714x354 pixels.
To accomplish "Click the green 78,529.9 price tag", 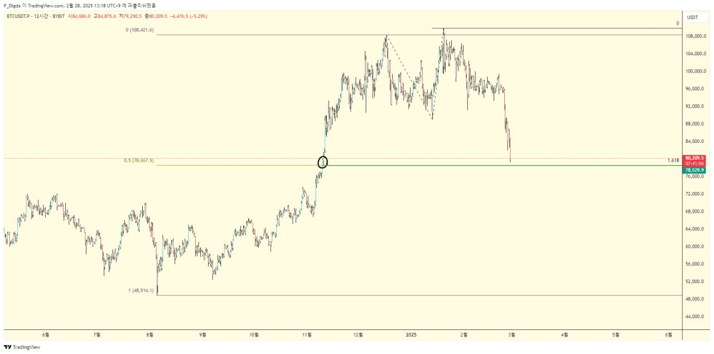I will tap(694, 170).
